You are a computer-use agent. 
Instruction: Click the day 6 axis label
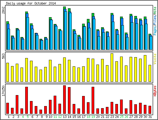32,117
